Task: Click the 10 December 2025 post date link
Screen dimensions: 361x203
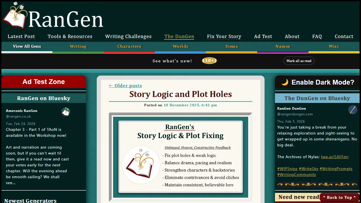Action: click(190, 105)
